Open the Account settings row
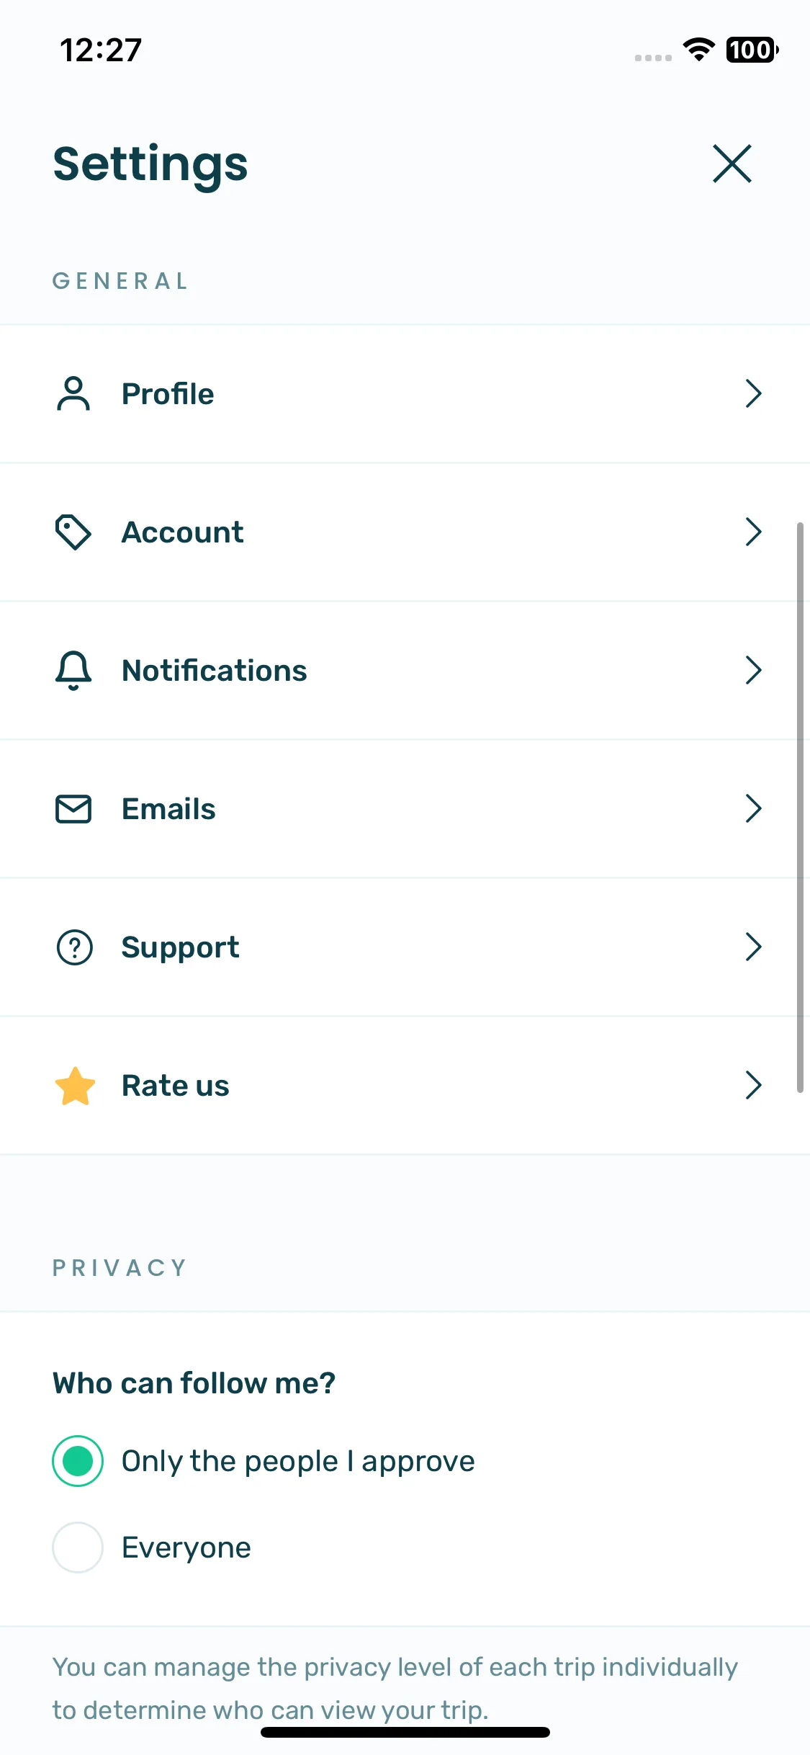The image size is (810, 1755). pos(405,532)
